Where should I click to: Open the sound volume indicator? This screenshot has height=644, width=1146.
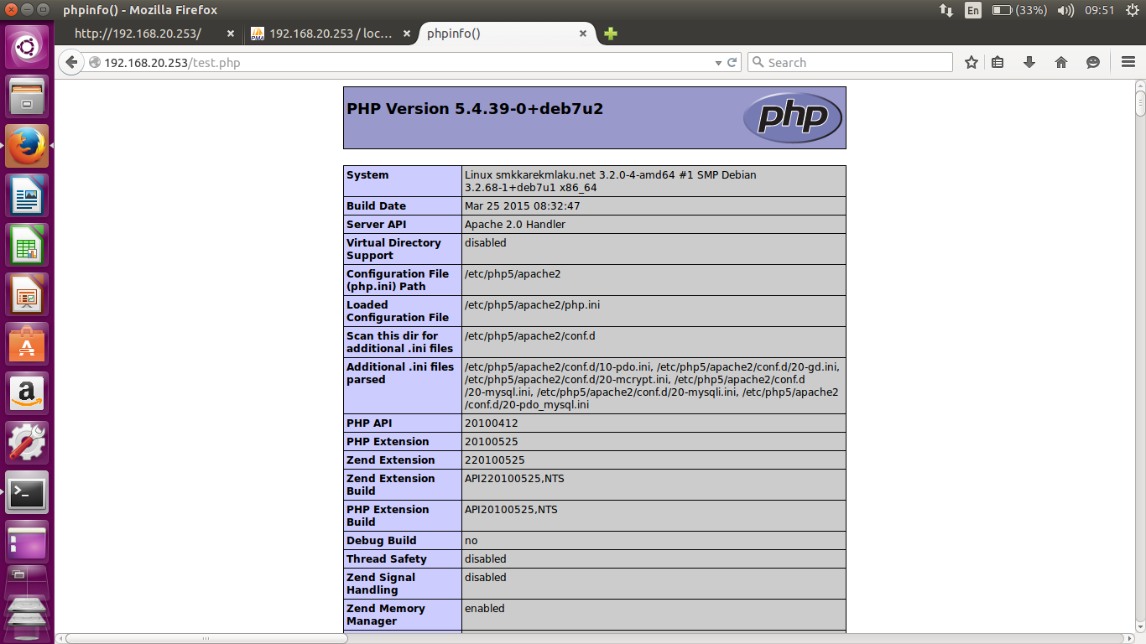coord(1065,10)
